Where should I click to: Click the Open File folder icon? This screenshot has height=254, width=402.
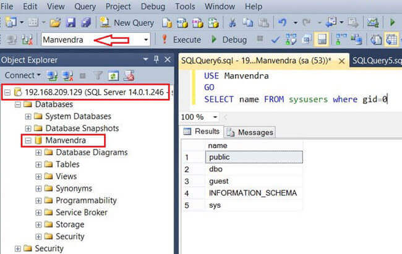pyautogui.click(x=55, y=23)
